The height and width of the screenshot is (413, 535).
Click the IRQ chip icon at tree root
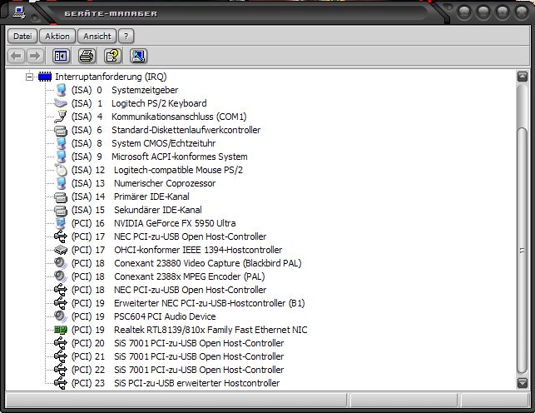45,77
